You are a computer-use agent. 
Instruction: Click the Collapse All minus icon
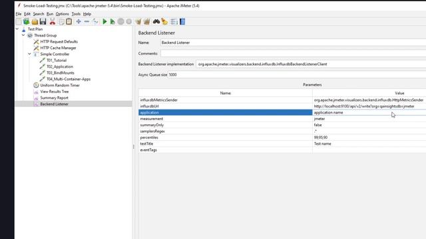point(87,22)
